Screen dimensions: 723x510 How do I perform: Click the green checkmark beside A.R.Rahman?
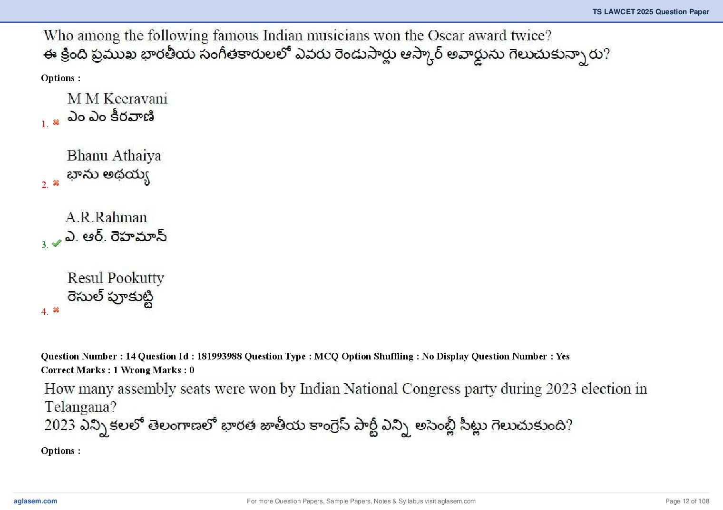click(x=57, y=243)
